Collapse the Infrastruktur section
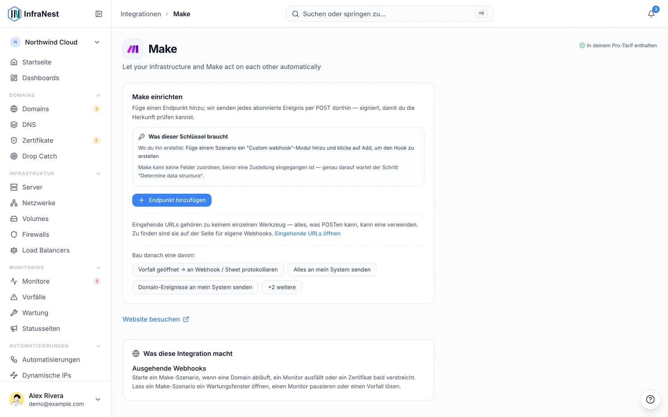The image size is (668, 417). [98, 174]
